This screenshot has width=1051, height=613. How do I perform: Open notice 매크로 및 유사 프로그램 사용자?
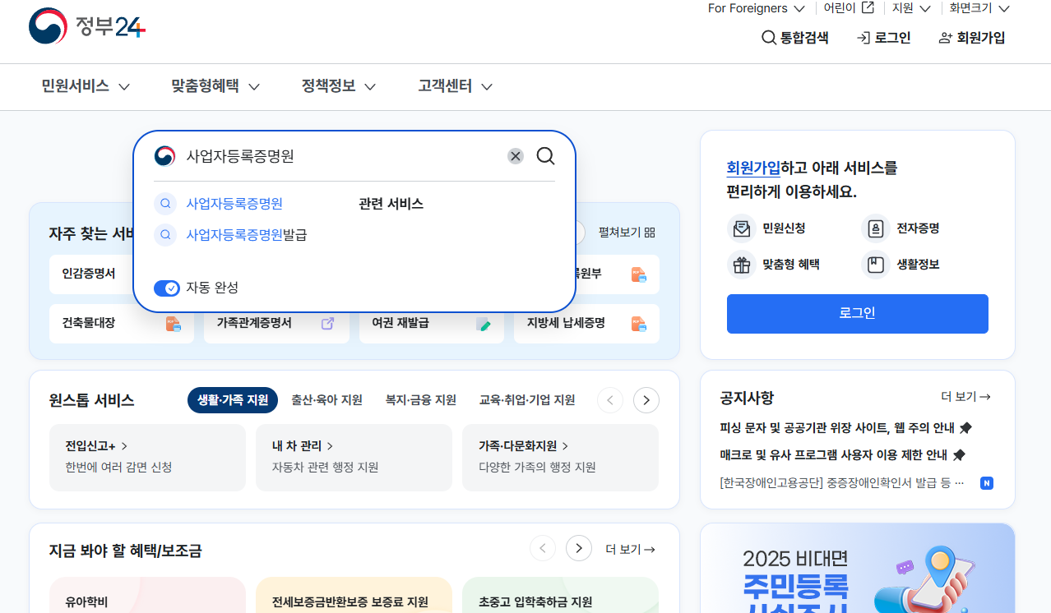point(843,454)
